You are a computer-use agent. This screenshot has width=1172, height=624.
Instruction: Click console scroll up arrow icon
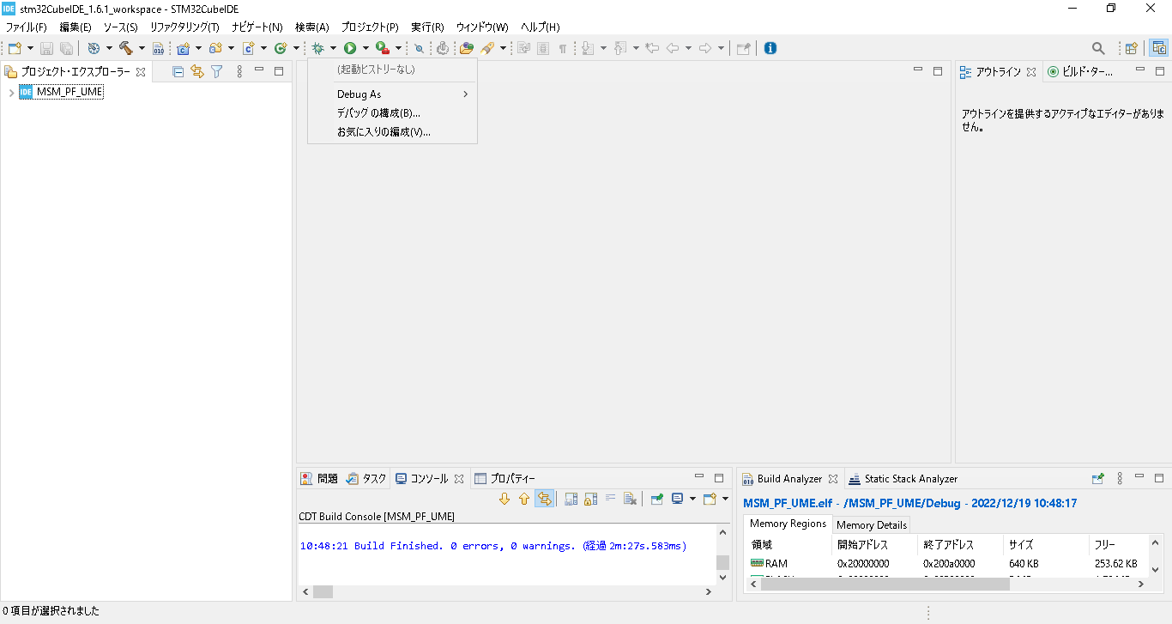tap(524, 499)
